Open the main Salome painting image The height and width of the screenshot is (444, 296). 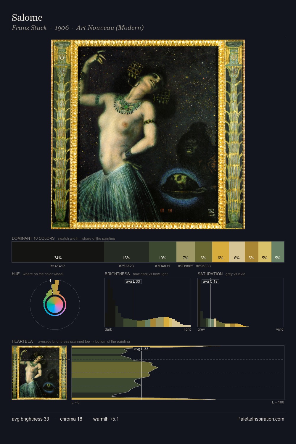click(x=148, y=134)
